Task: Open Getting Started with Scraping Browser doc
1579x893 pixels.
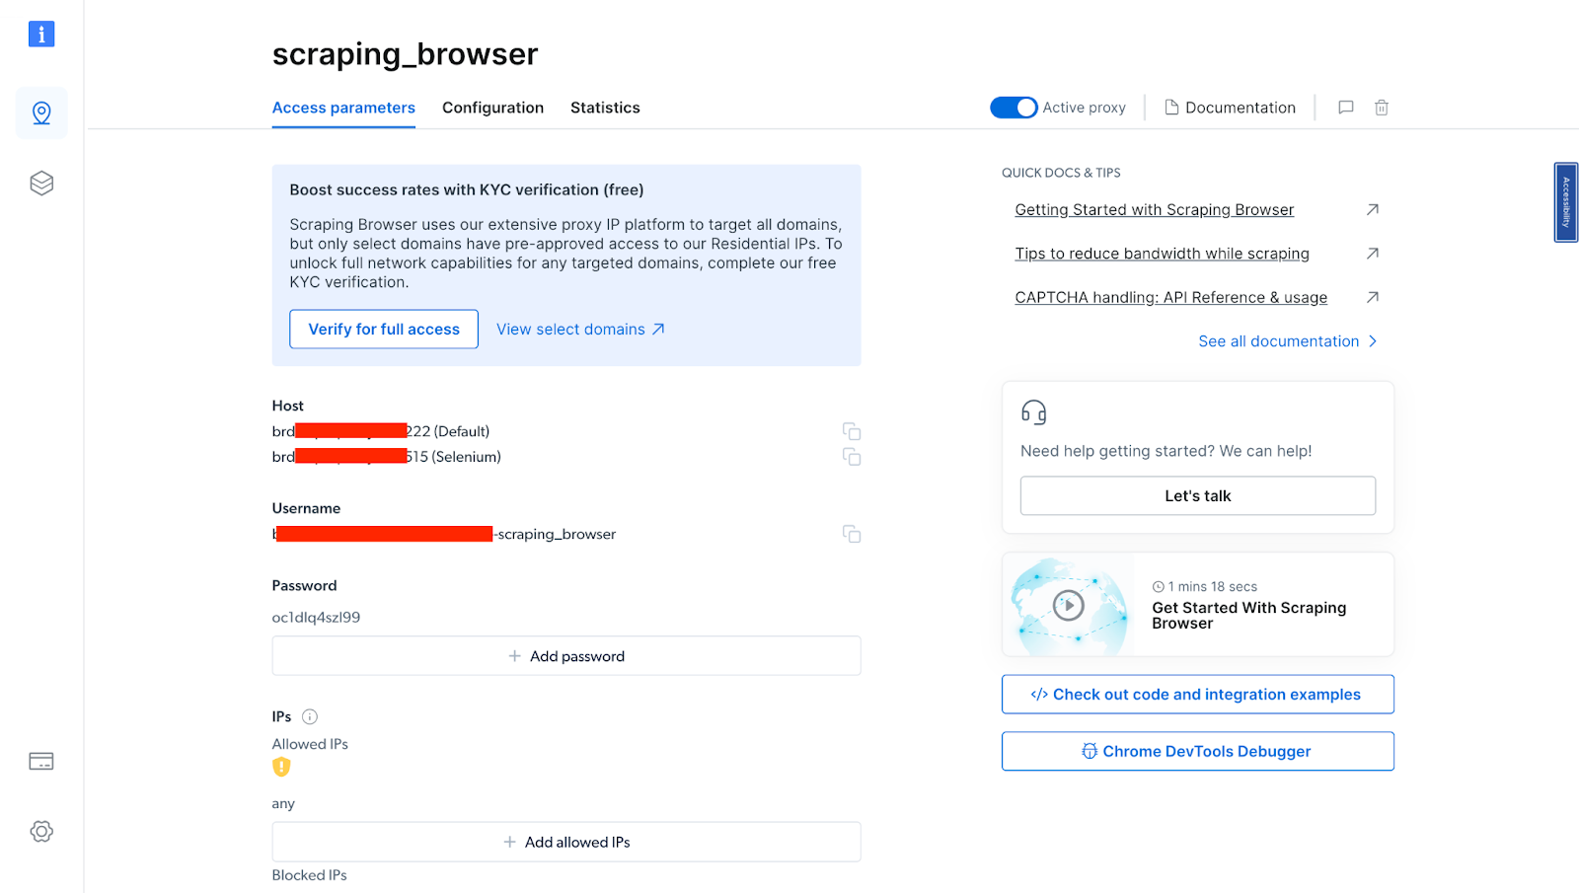Action: pyautogui.click(x=1154, y=210)
